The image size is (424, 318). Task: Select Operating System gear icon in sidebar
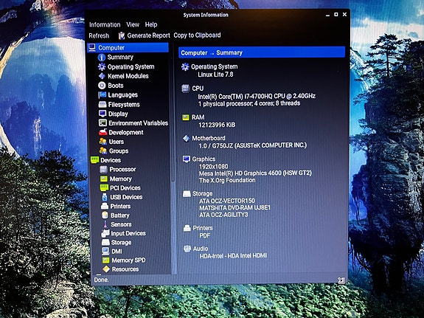pos(102,66)
